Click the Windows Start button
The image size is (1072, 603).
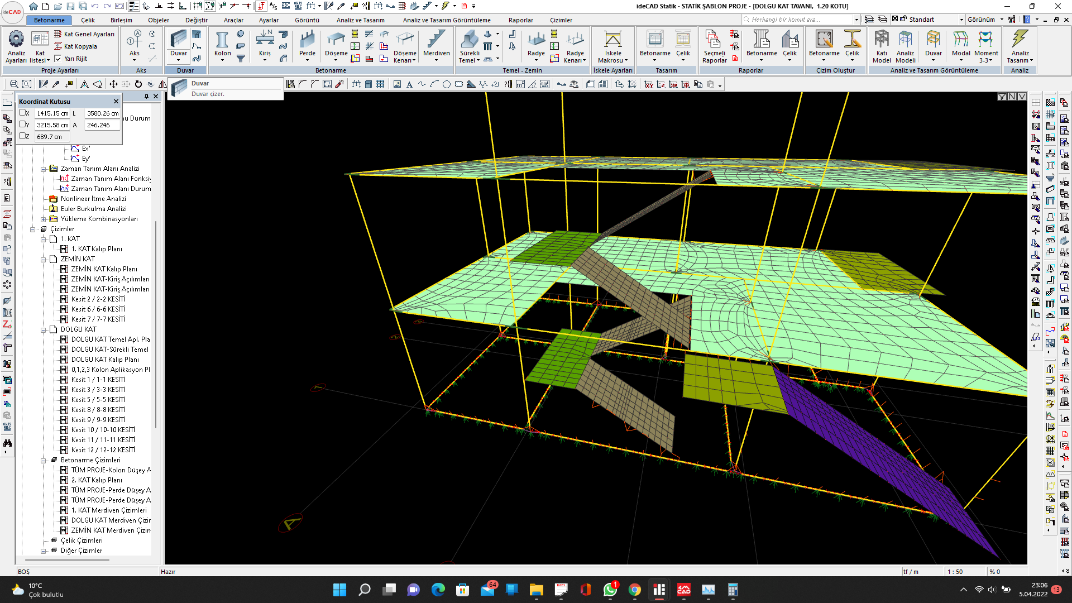339,590
